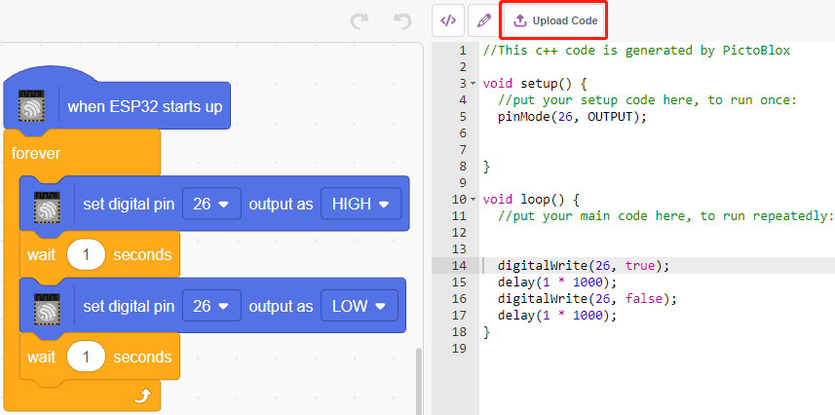Open the LOW output dropdown
The image size is (835, 415).
pyautogui.click(x=359, y=306)
